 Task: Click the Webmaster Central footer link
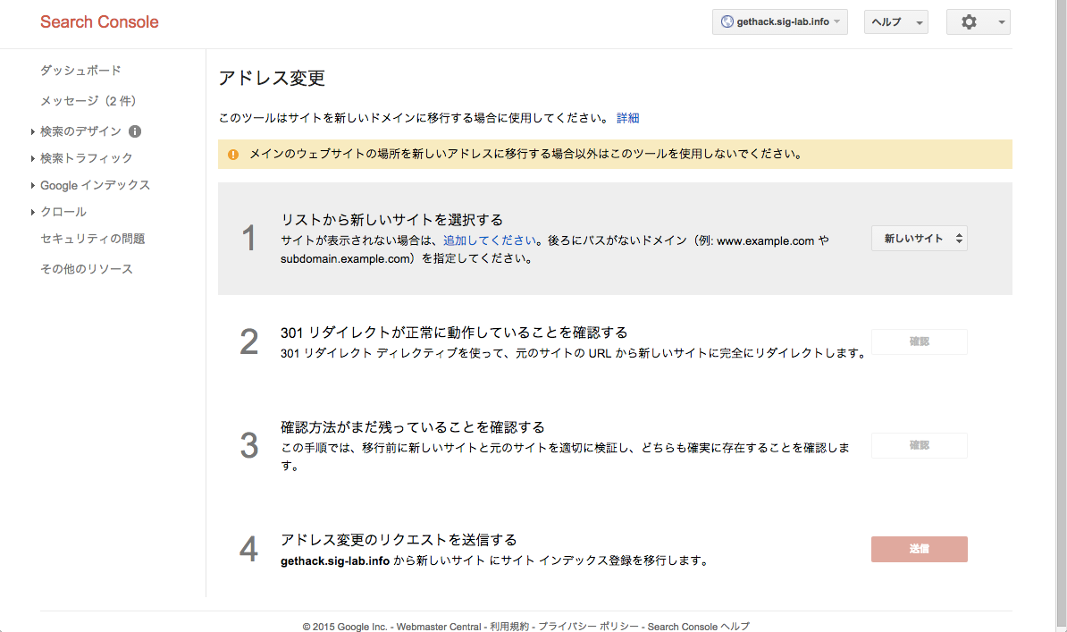(x=438, y=627)
